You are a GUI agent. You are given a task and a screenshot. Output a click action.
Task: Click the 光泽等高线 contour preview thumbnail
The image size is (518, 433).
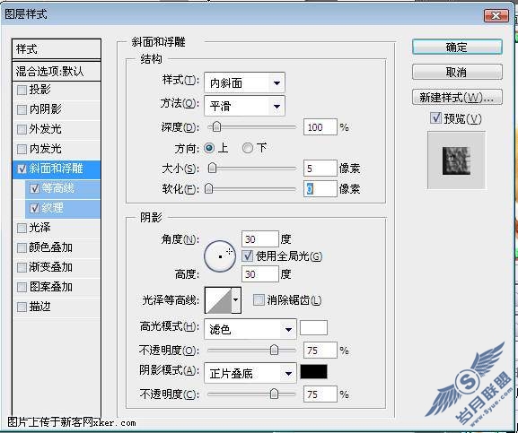point(218,299)
